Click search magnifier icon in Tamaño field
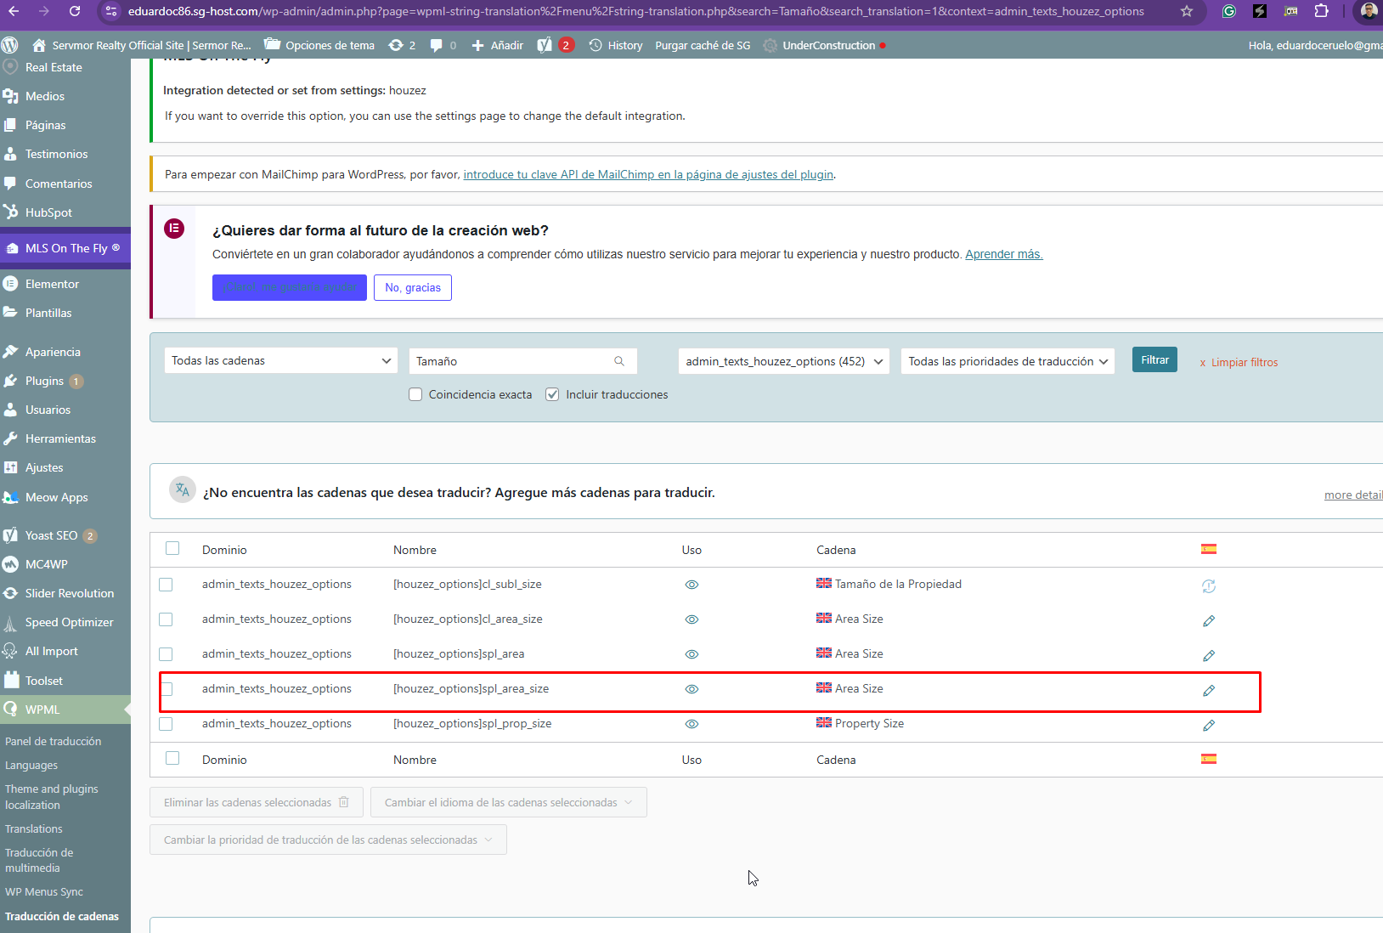 [619, 361]
